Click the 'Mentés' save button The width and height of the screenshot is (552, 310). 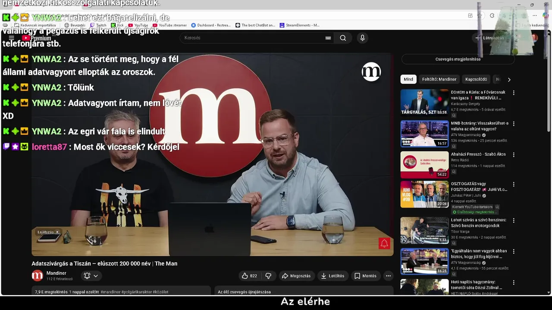tap(365, 276)
